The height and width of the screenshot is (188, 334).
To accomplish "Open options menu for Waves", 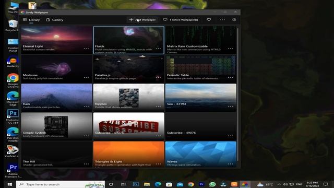I will [x=230, y=164].
